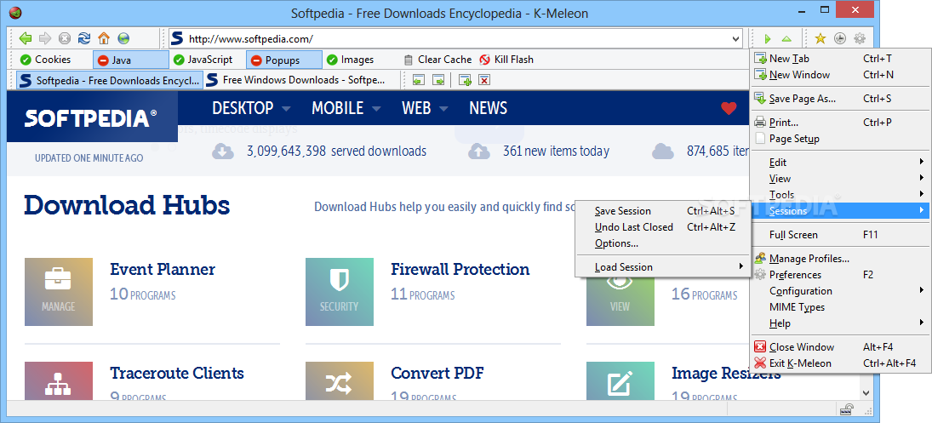Click the Convert PDF shuffle tile

pyautogui.click(x=340, y=380)
